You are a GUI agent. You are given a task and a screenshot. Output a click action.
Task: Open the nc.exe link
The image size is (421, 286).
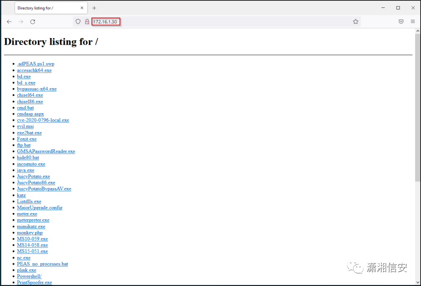click(23, 258)
